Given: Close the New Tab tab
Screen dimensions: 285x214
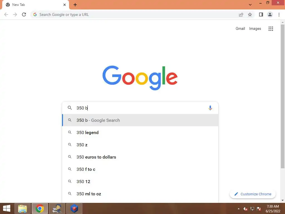Looking at the screenshot, I should (65, 5).
